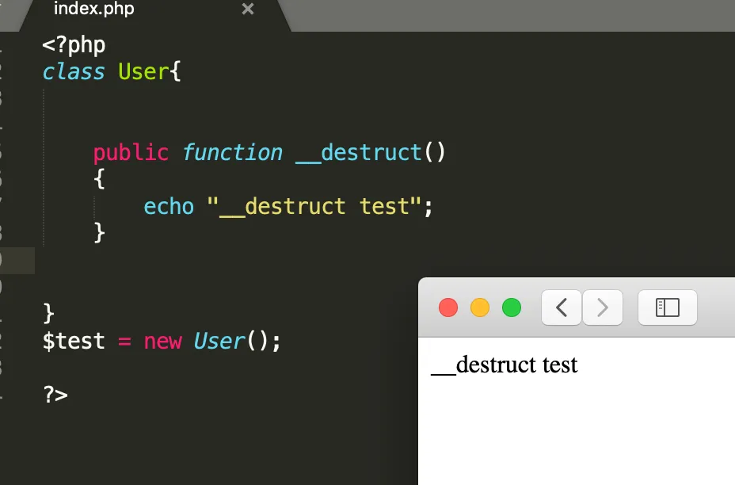The width and height of the screenshot is (735, 485).
Task: Click the __destruct method name in the definition
Action: pyautogui.click(x=359, y=152)
